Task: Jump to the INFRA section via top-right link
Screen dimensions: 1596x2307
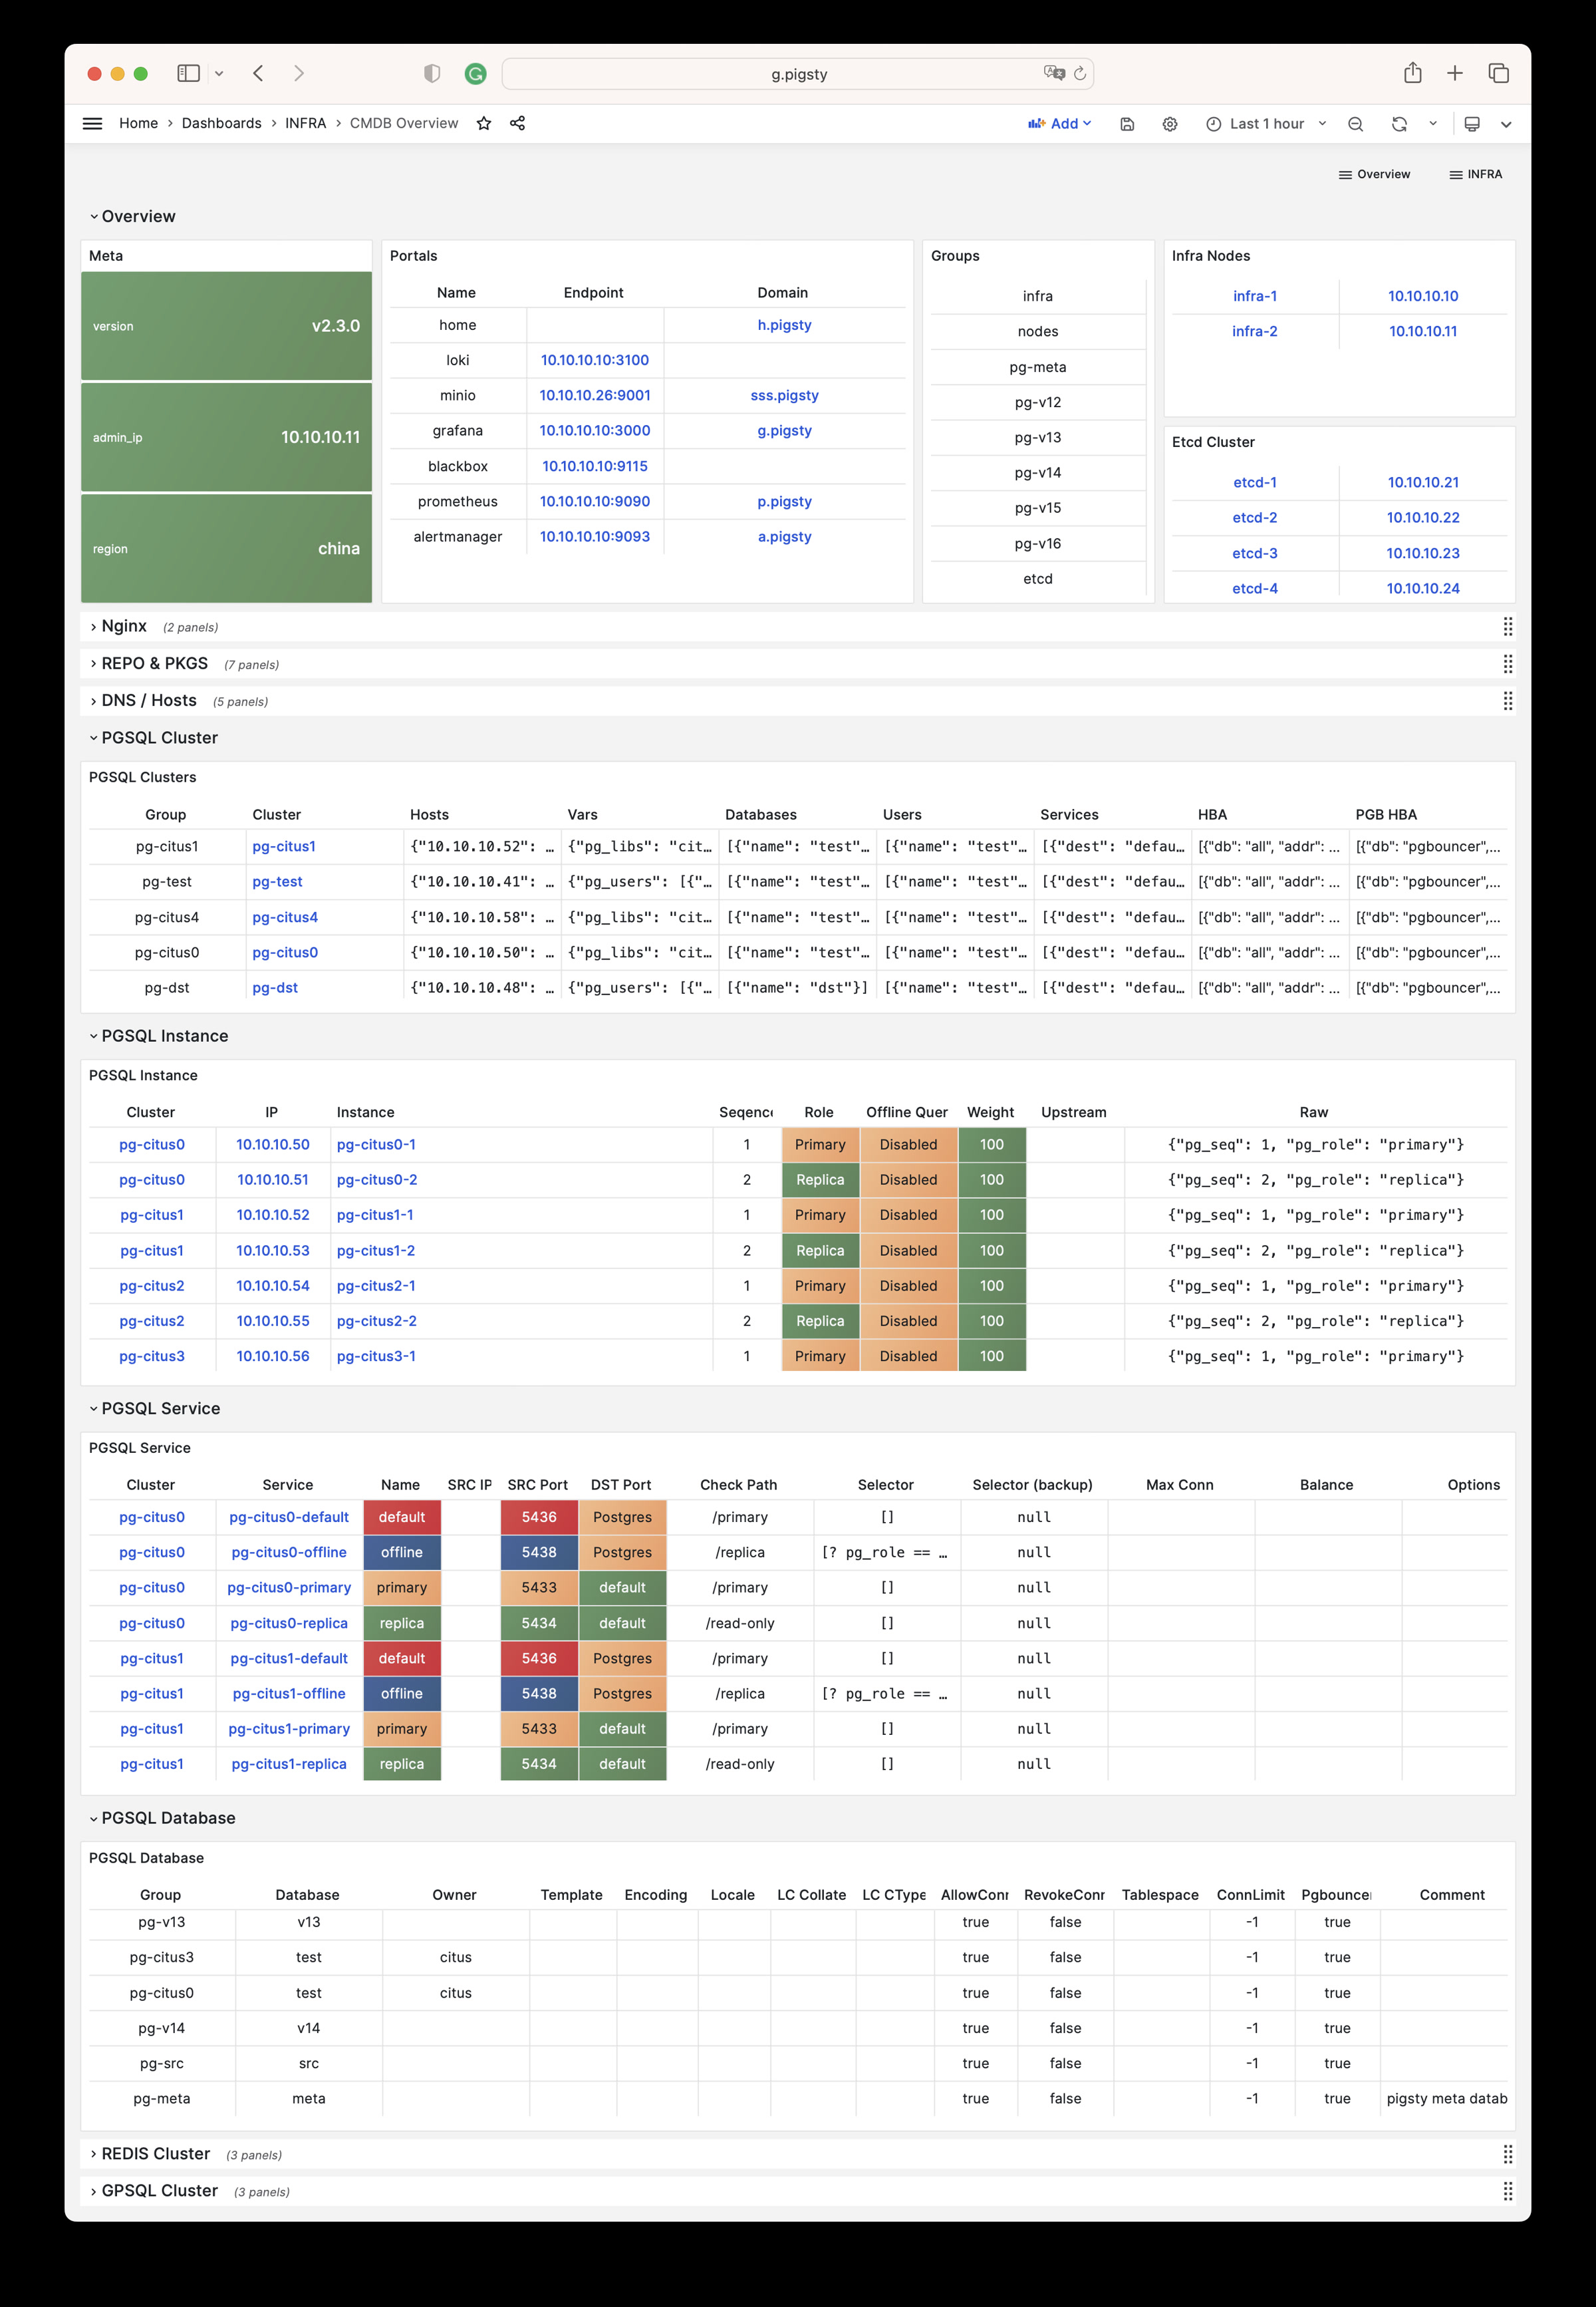Action: pos(1478,174)
